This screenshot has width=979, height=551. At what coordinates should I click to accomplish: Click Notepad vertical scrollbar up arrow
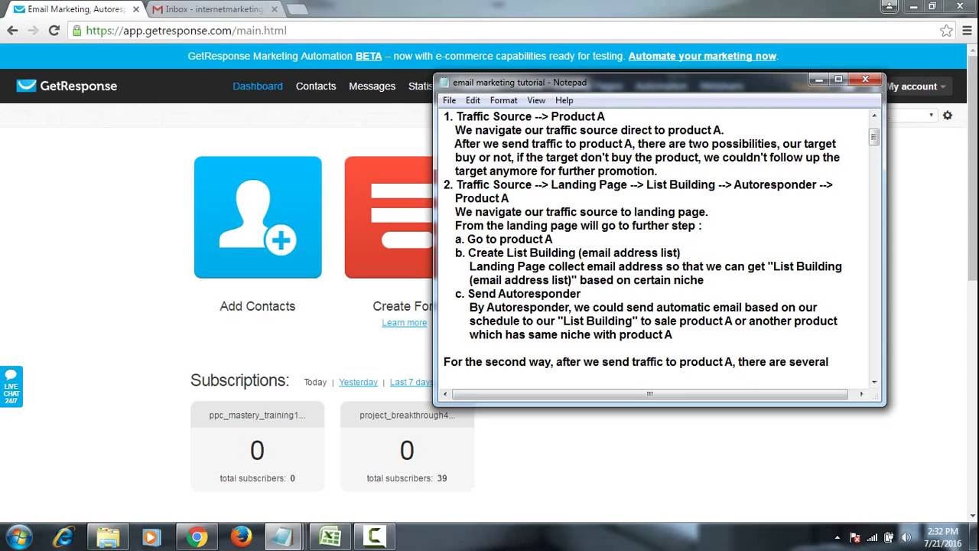pyautogui.click(x=874, y=116)
